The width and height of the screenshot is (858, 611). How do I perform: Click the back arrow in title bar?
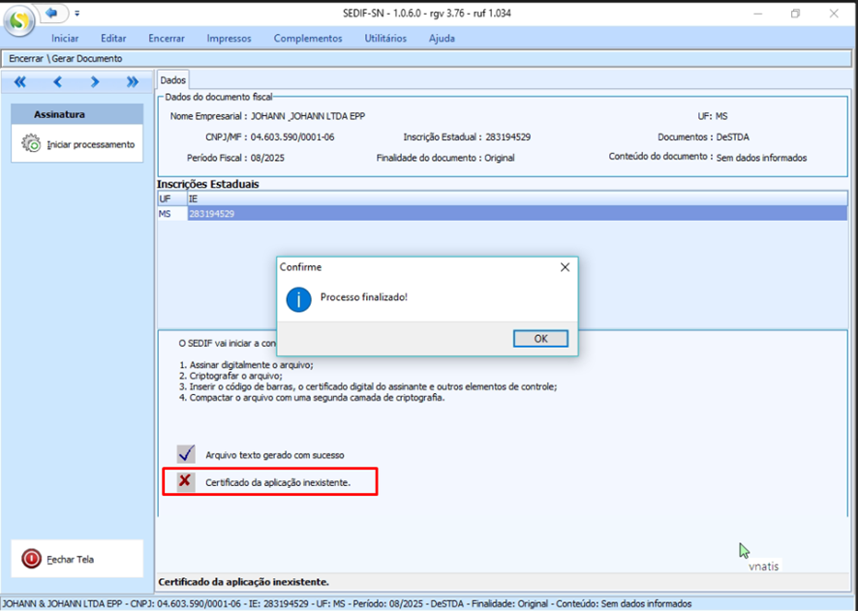(x=51, y=13)
